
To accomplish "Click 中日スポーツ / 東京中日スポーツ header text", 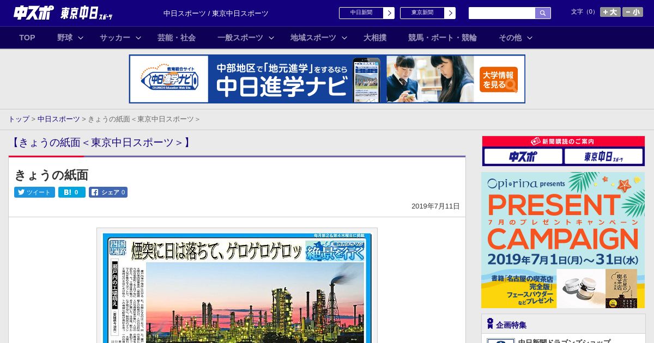I will click(x=216, y=13).
